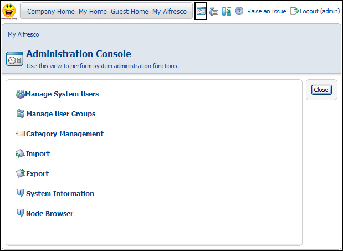This screenshot has height=251, width=343.
Task: Click the Category Management tag icon
Action: (x=21, y=134)
